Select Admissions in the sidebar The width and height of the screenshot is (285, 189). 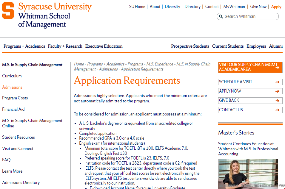12,87
